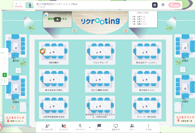
Task: Open the その他 more options menu
Action: coord(149,127)
